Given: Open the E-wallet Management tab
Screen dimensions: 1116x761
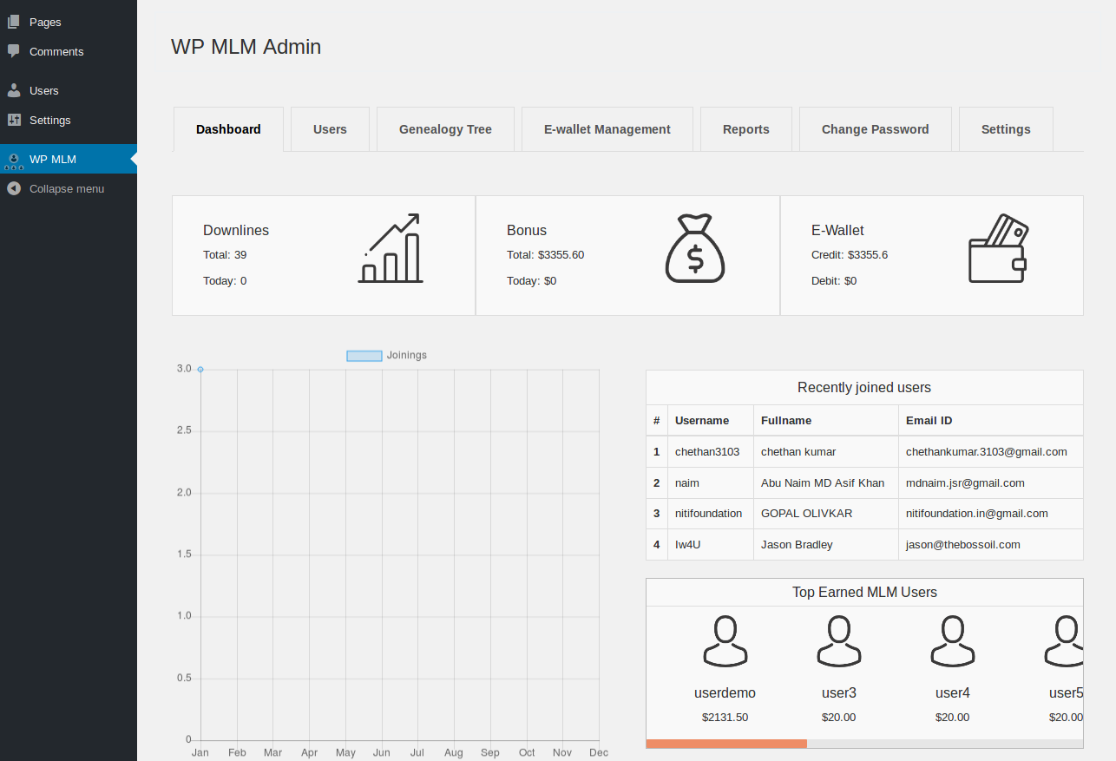Looking at the screenshot, I should coord(607,129).
